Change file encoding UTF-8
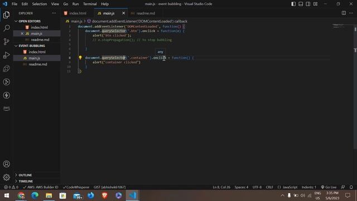 point(257,187)
